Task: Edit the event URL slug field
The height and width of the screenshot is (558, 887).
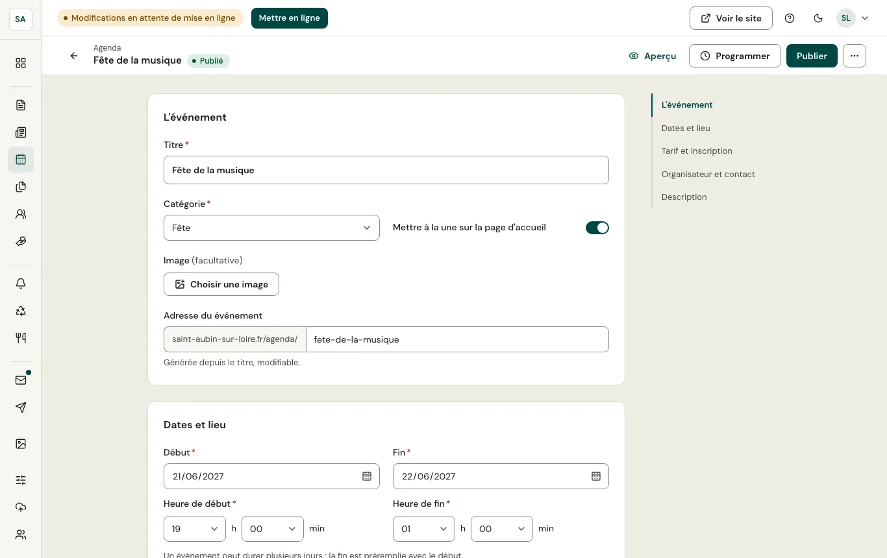Action: 457,339
